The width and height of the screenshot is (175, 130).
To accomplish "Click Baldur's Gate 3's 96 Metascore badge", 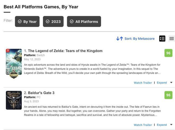I will pyautogui.click(x=168, y=95).
